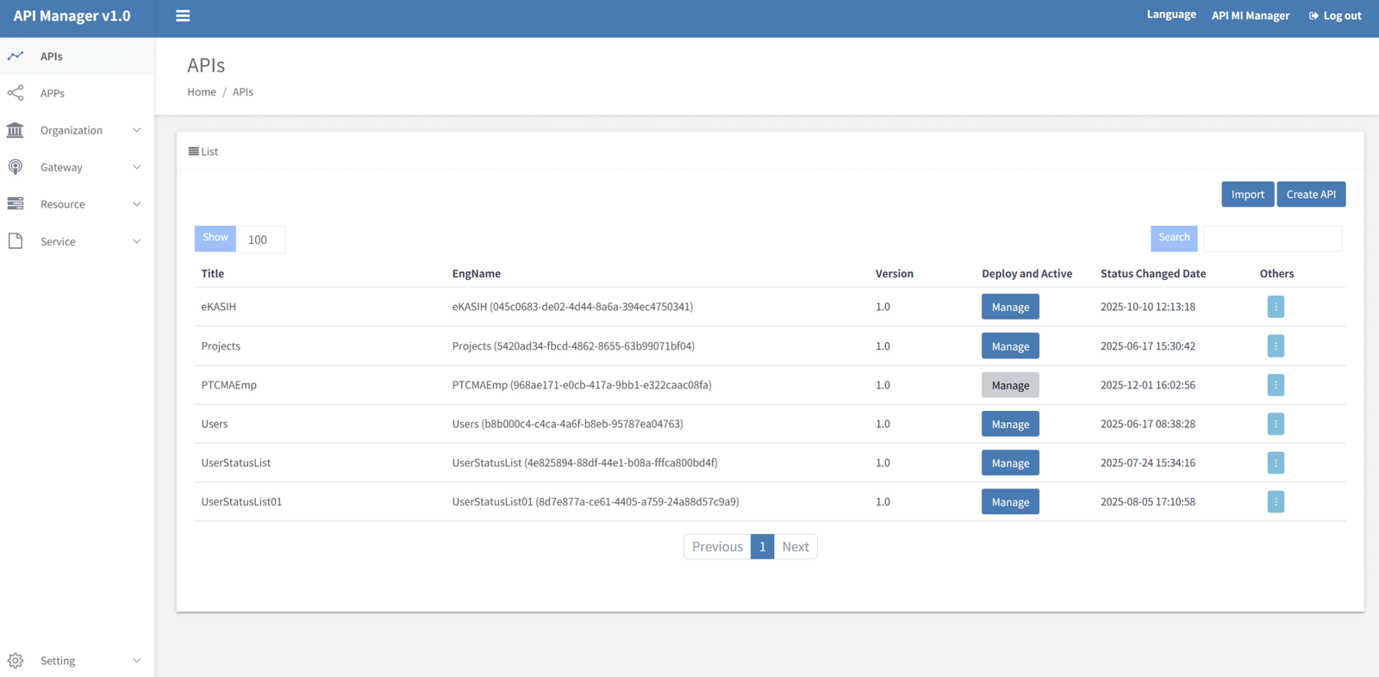Toggle the hamburger sidebar menu icon
Image resolution: width=1379 pixels, height=677 pixels.
(x=183, y=16)
